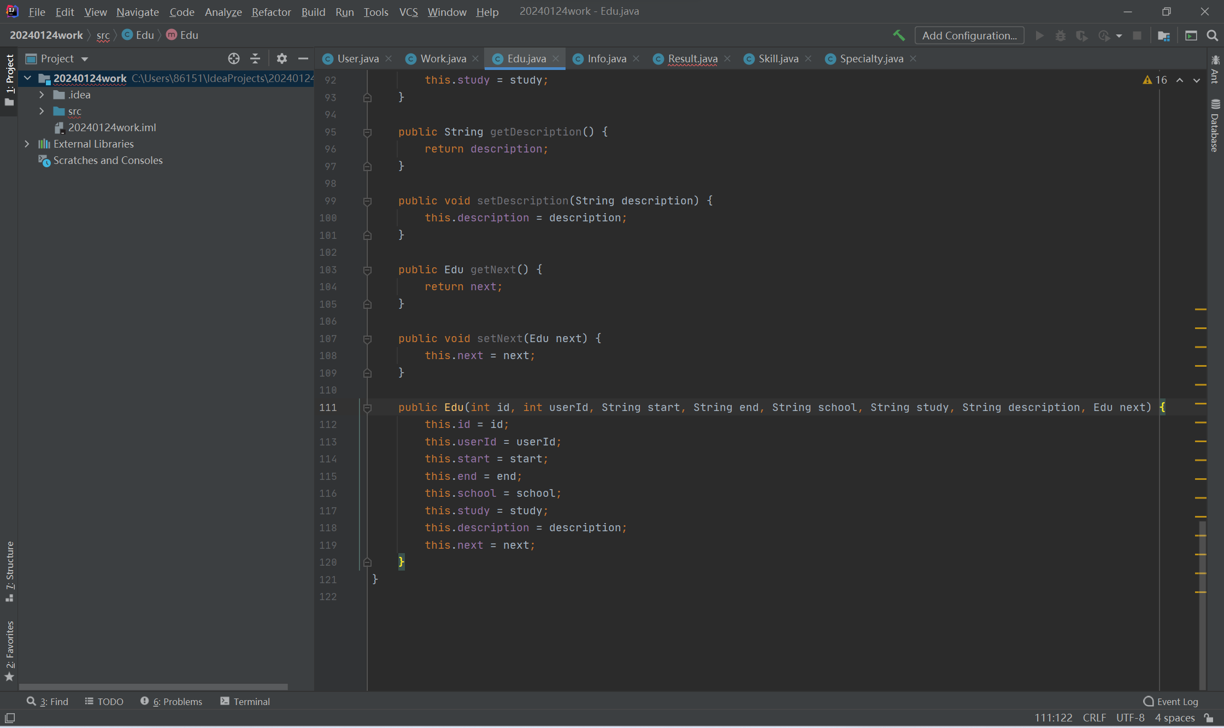
Task: Toggle the Project tool window sidebar button
Action: point(9,79)
